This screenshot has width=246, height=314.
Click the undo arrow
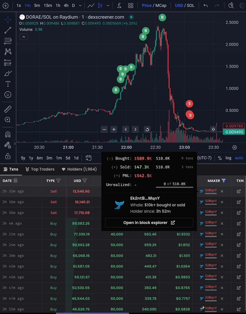(206, 5)
